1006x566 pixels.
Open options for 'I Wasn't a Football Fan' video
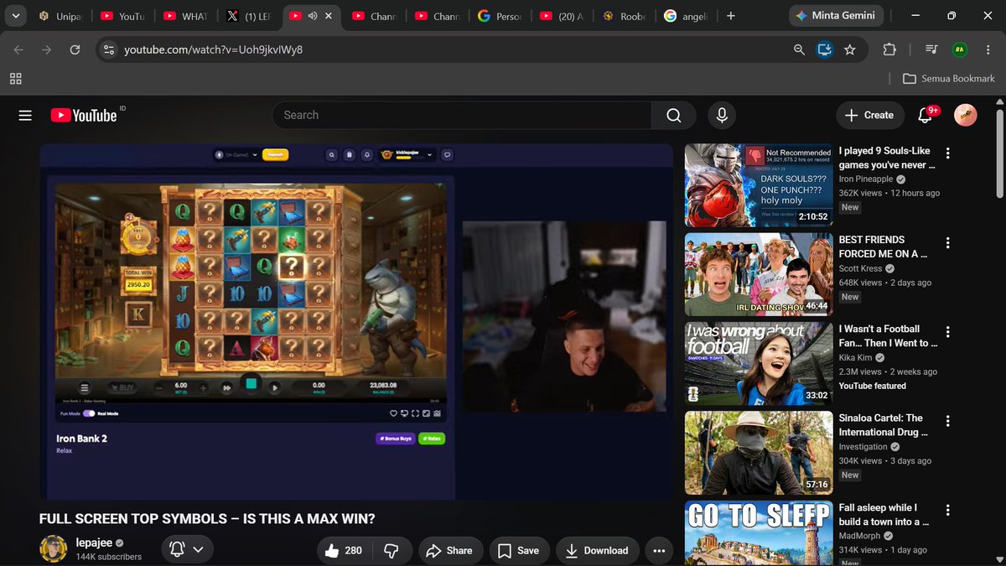tap(948, 331)
